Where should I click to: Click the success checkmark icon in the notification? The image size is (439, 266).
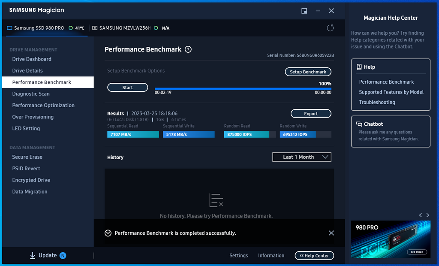108,233
